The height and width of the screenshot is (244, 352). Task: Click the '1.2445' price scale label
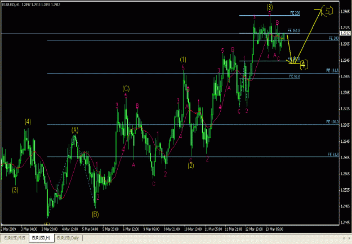point(345,223)
